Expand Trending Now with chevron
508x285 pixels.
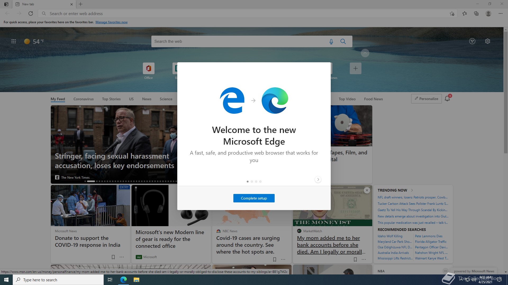412,190
